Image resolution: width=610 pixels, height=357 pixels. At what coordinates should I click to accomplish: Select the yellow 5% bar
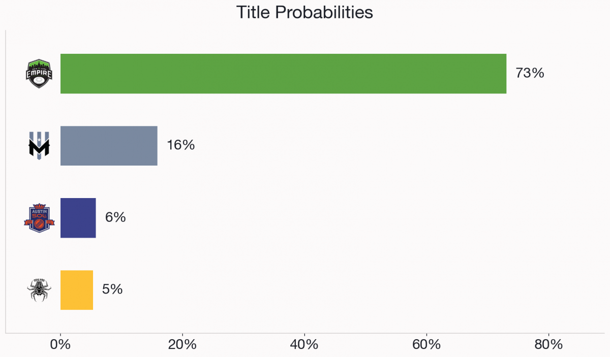[77, 290]
